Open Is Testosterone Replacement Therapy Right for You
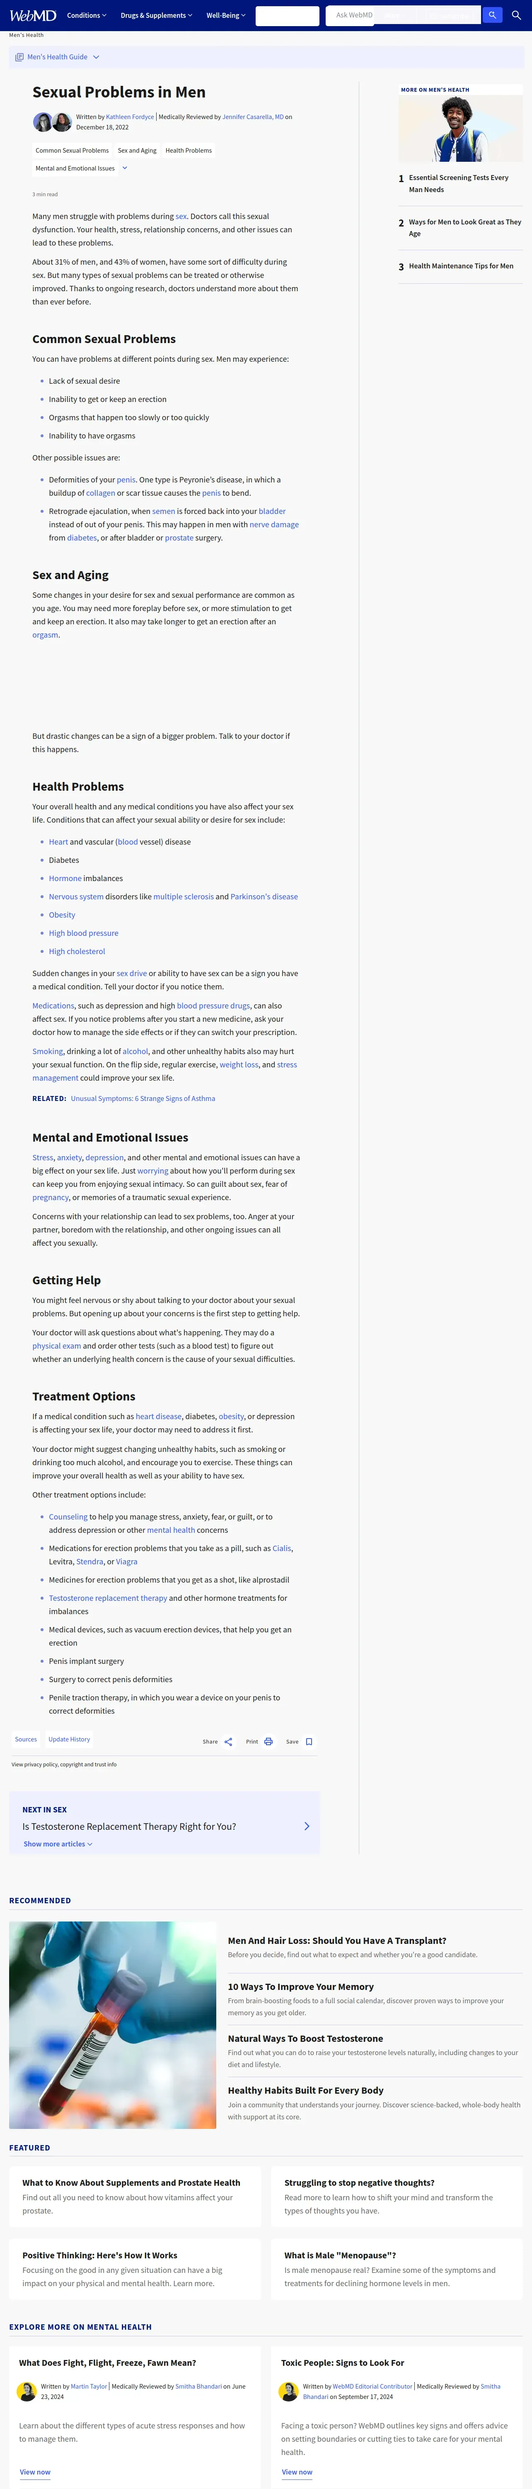Image resolution: width=532 pixels, height=2489 pixels. [129, 1826]
